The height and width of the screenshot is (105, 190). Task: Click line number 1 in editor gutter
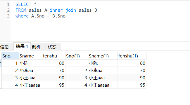pos(8,4)
